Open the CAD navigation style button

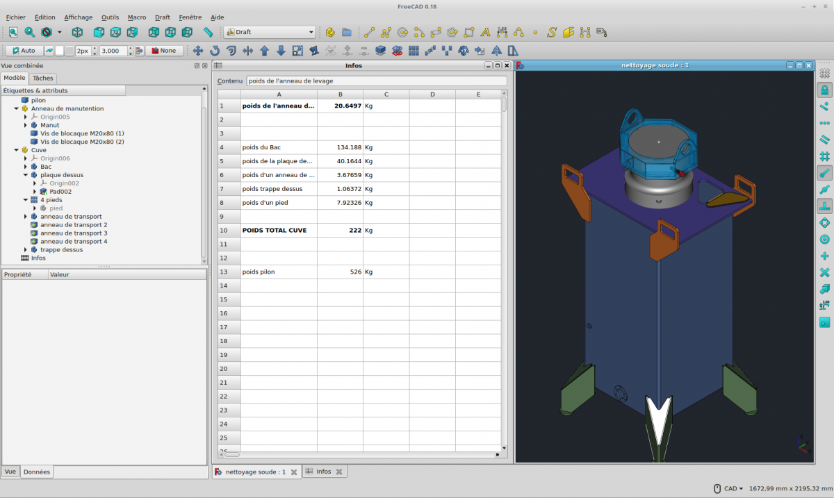[x=728, y=488]
